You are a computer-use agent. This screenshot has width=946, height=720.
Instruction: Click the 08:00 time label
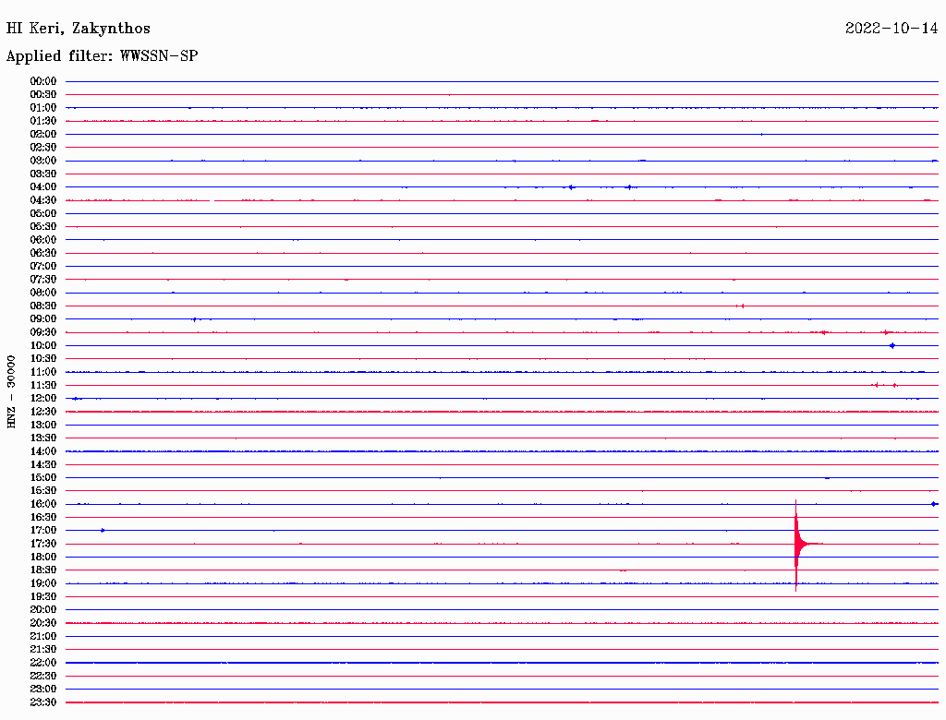(x=42, y=293)
